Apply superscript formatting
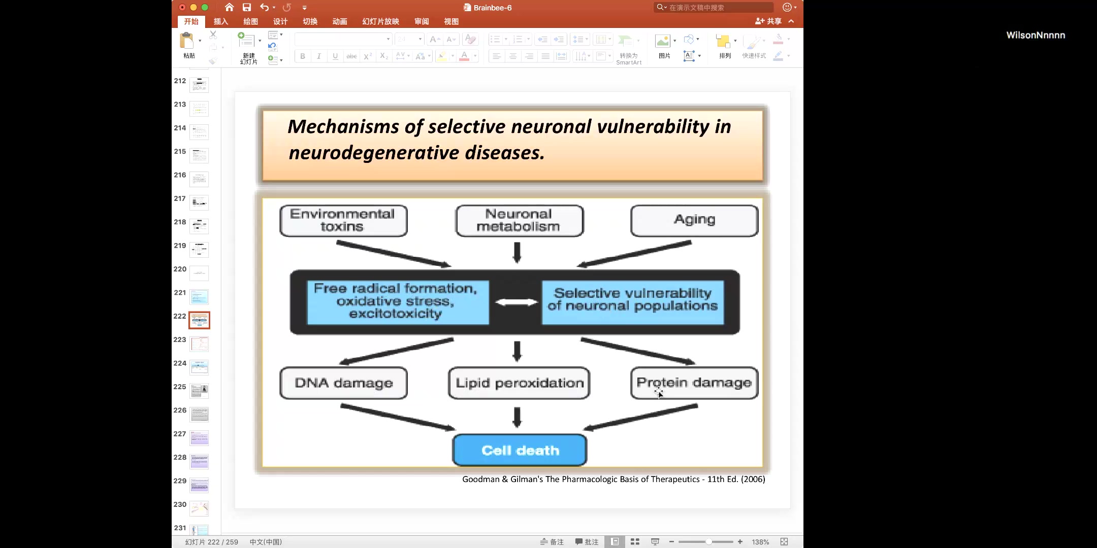The height and width of the screenshot is (548, 1097). 368,56
